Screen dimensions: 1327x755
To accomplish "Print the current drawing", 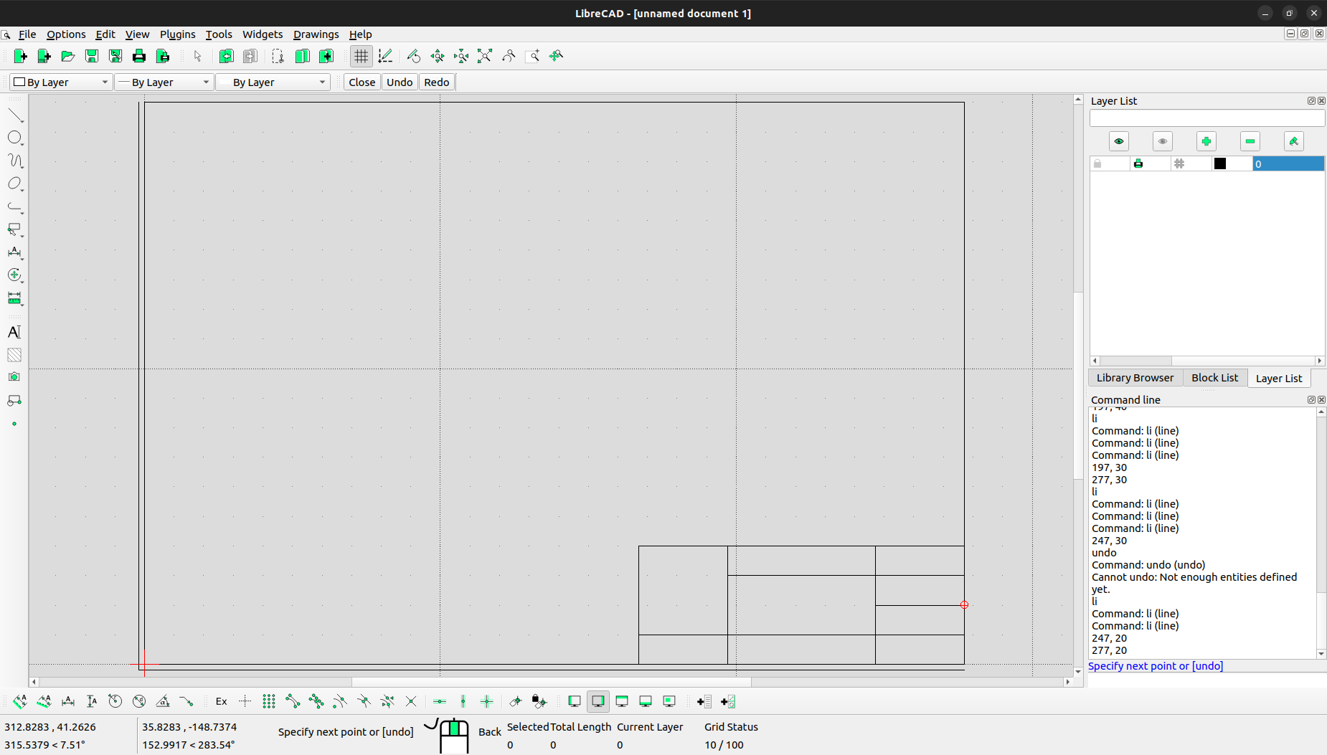I will pos(138,56).
